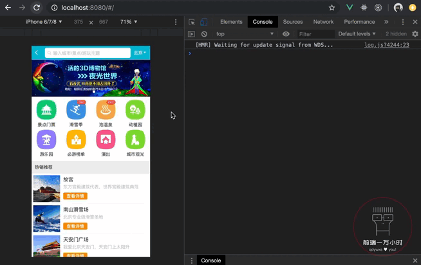
Task: Reload the page with the refresh icon
Action: click(37, 8)
